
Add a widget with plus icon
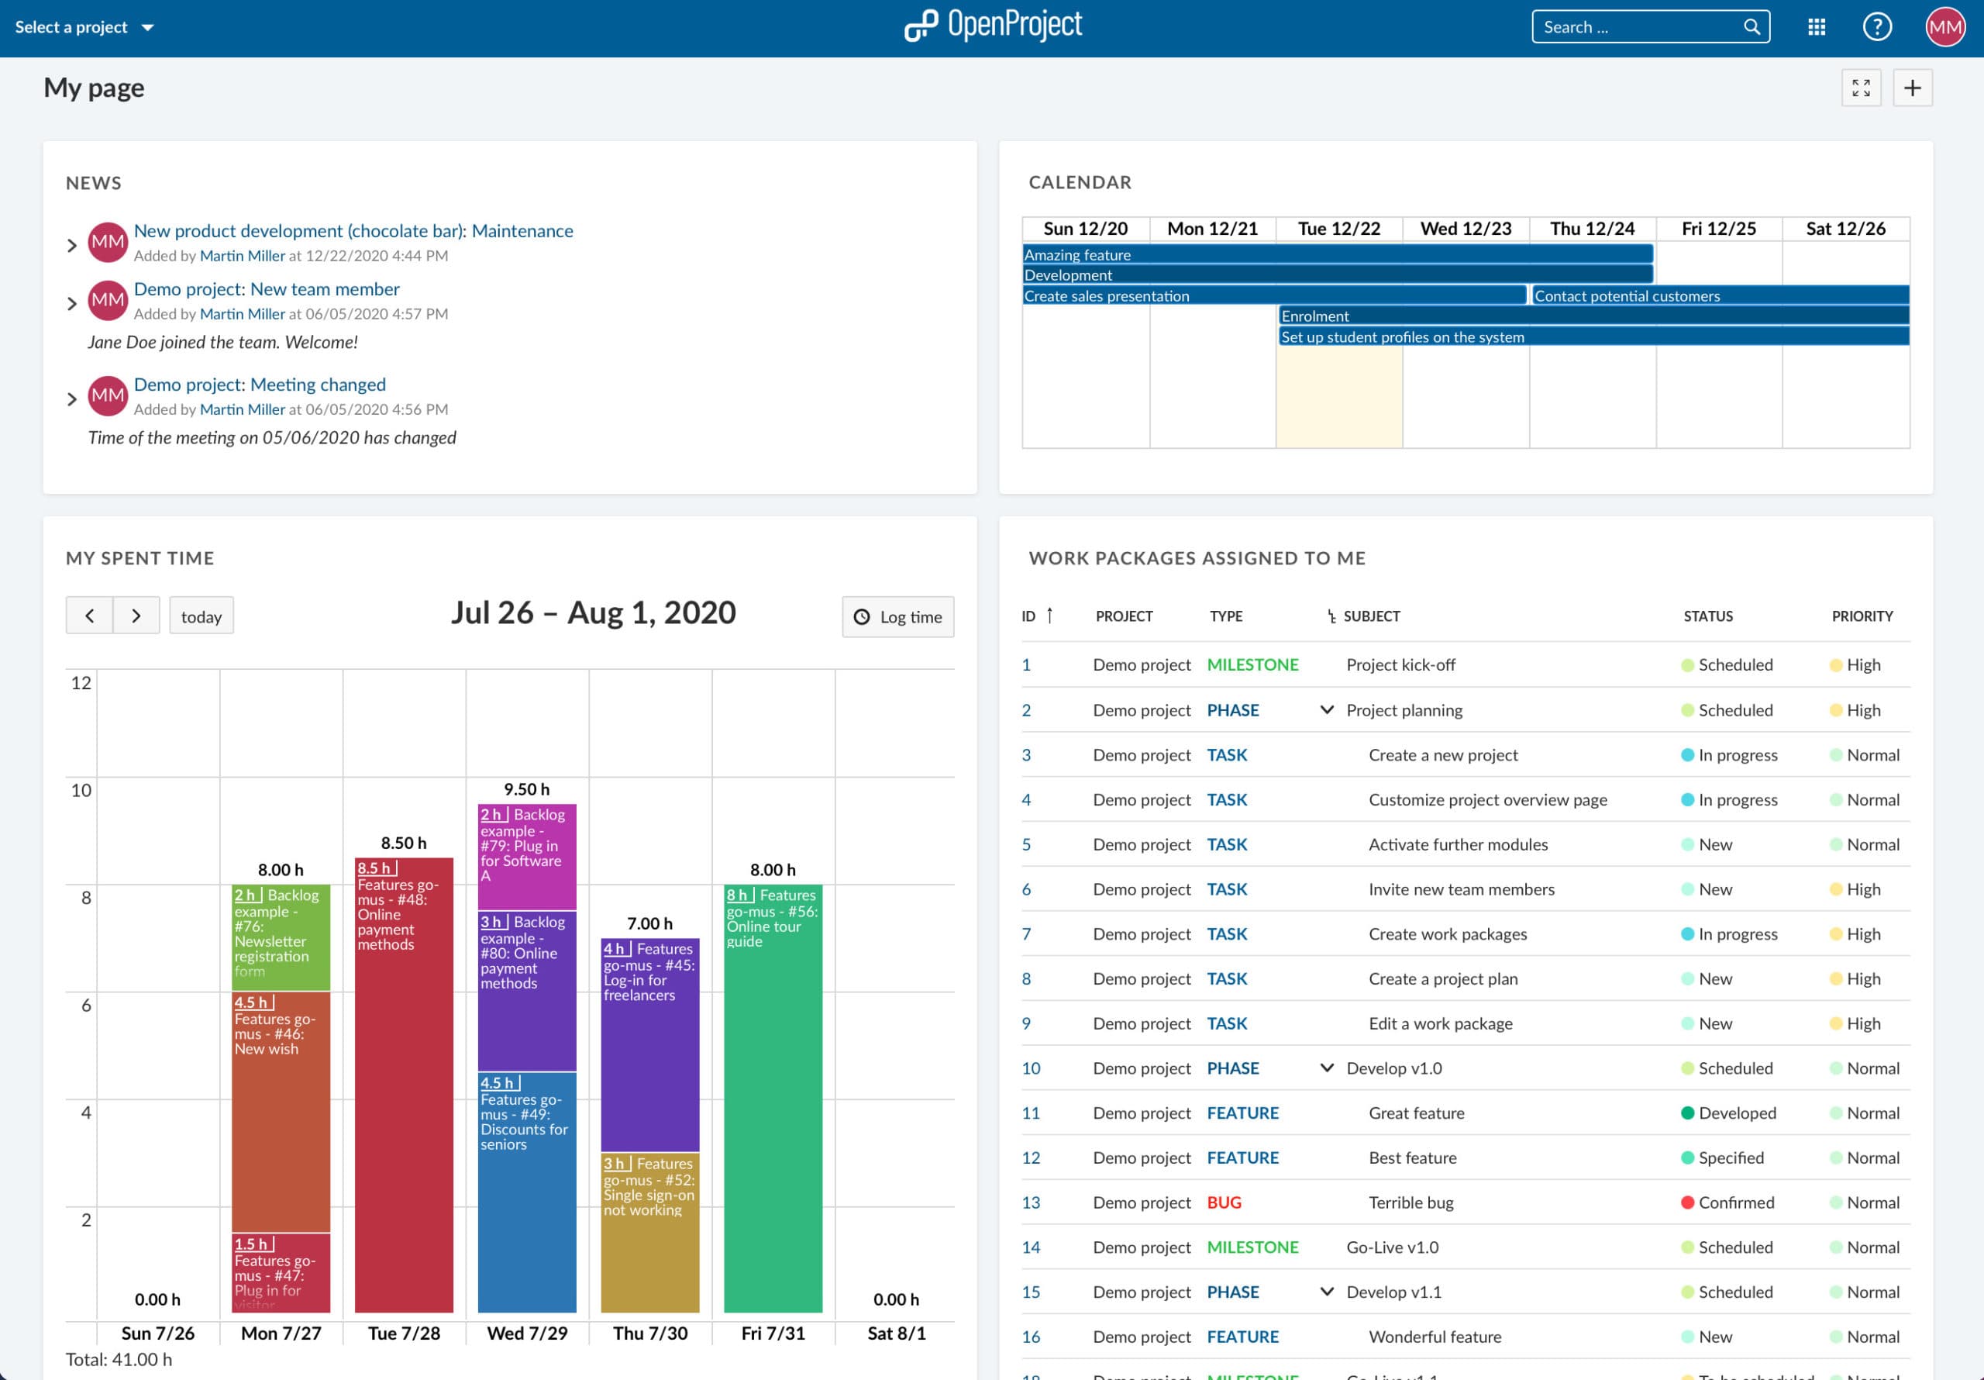[x=1912, y=88]
